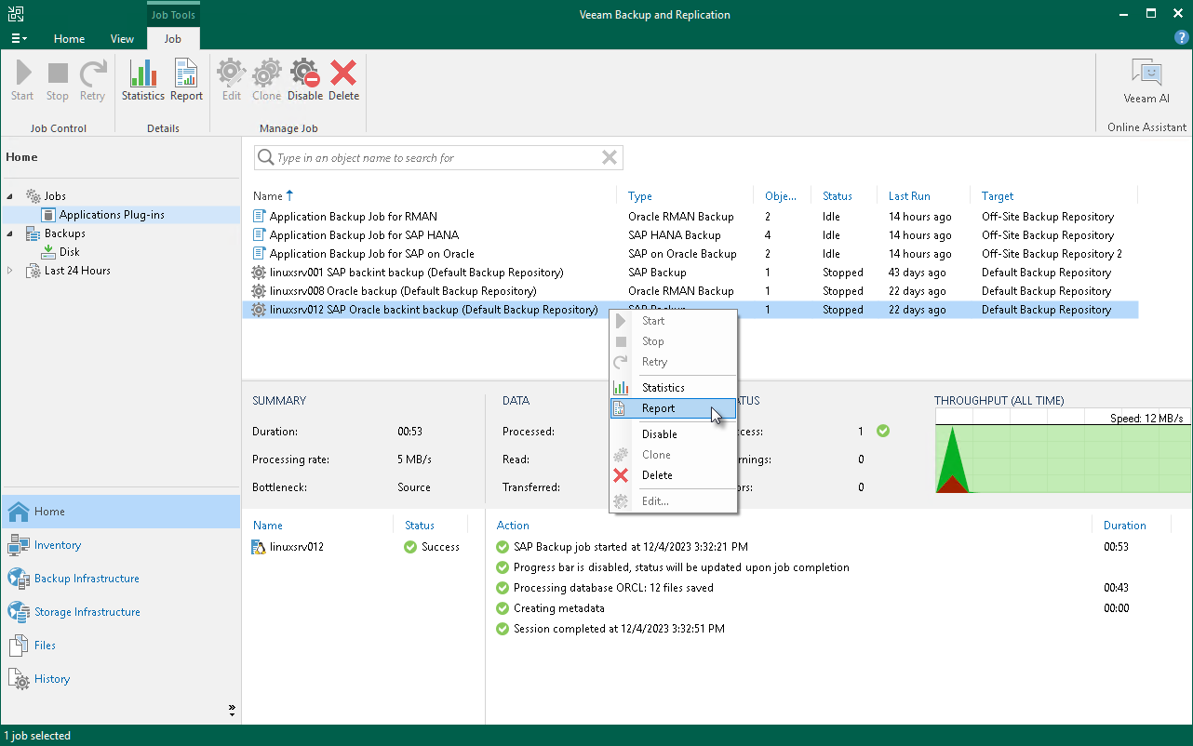Screen dimensions: 1193x746
Task: Click the Disable job ribbon icon
Action: [305, 81]
